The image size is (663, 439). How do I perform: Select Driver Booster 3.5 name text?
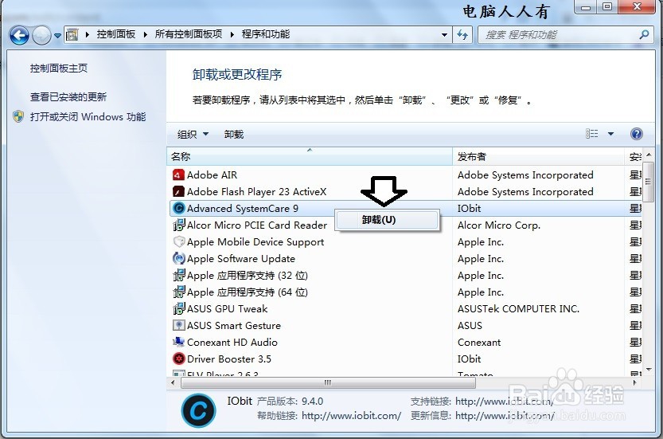point(228,359)
